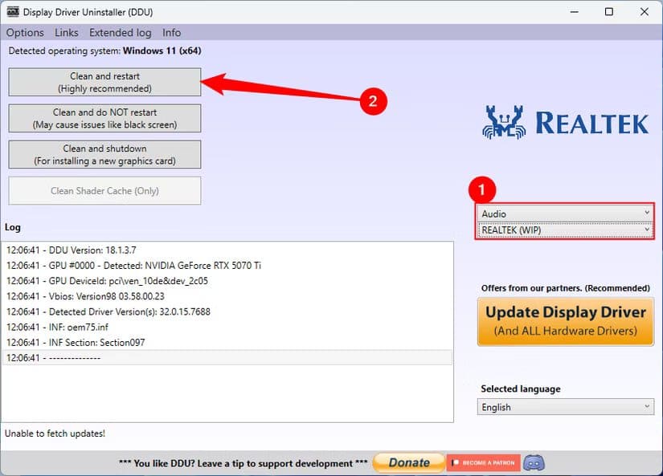The image size is (663, 476).
Task: Open the Info menu
Action: [x=171, y=32]
